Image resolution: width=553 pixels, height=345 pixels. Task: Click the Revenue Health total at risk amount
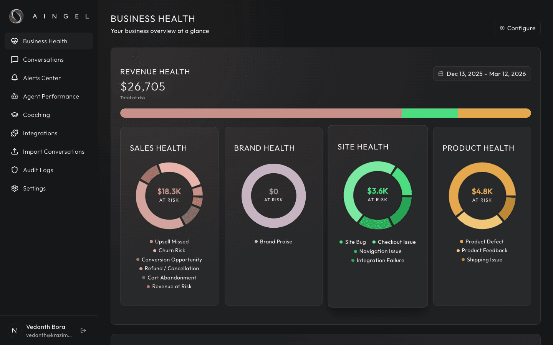pyautogui.click(x=142, y=86)
